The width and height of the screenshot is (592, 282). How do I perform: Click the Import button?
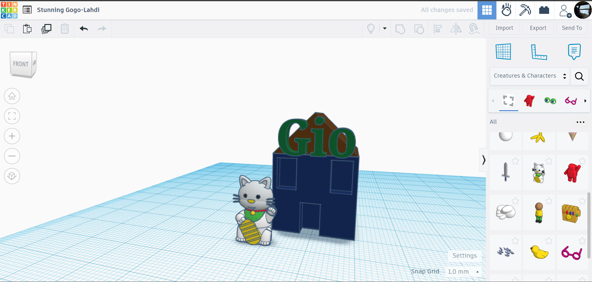pos(504,28)
